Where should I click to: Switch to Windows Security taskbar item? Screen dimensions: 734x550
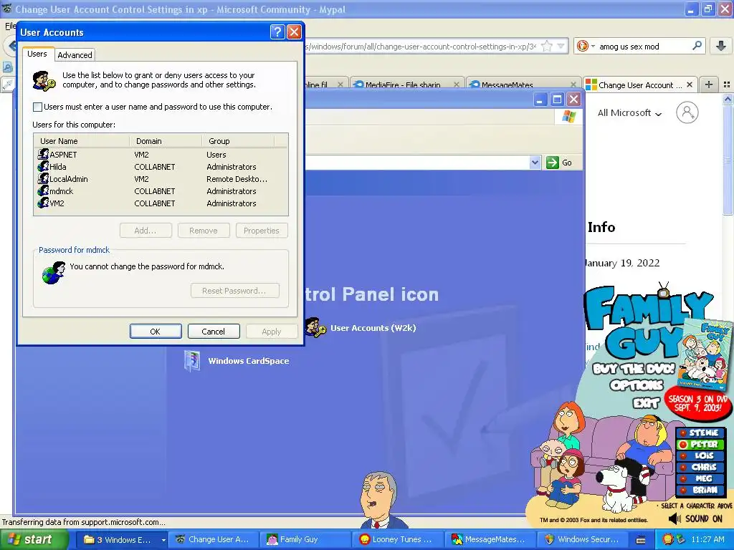pyautogui.click(x=582, y=540)
